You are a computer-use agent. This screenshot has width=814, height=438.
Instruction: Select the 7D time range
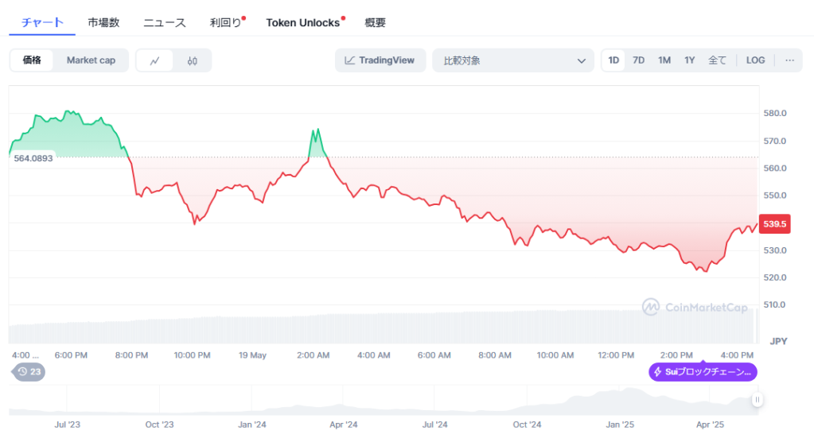[638, 60]
